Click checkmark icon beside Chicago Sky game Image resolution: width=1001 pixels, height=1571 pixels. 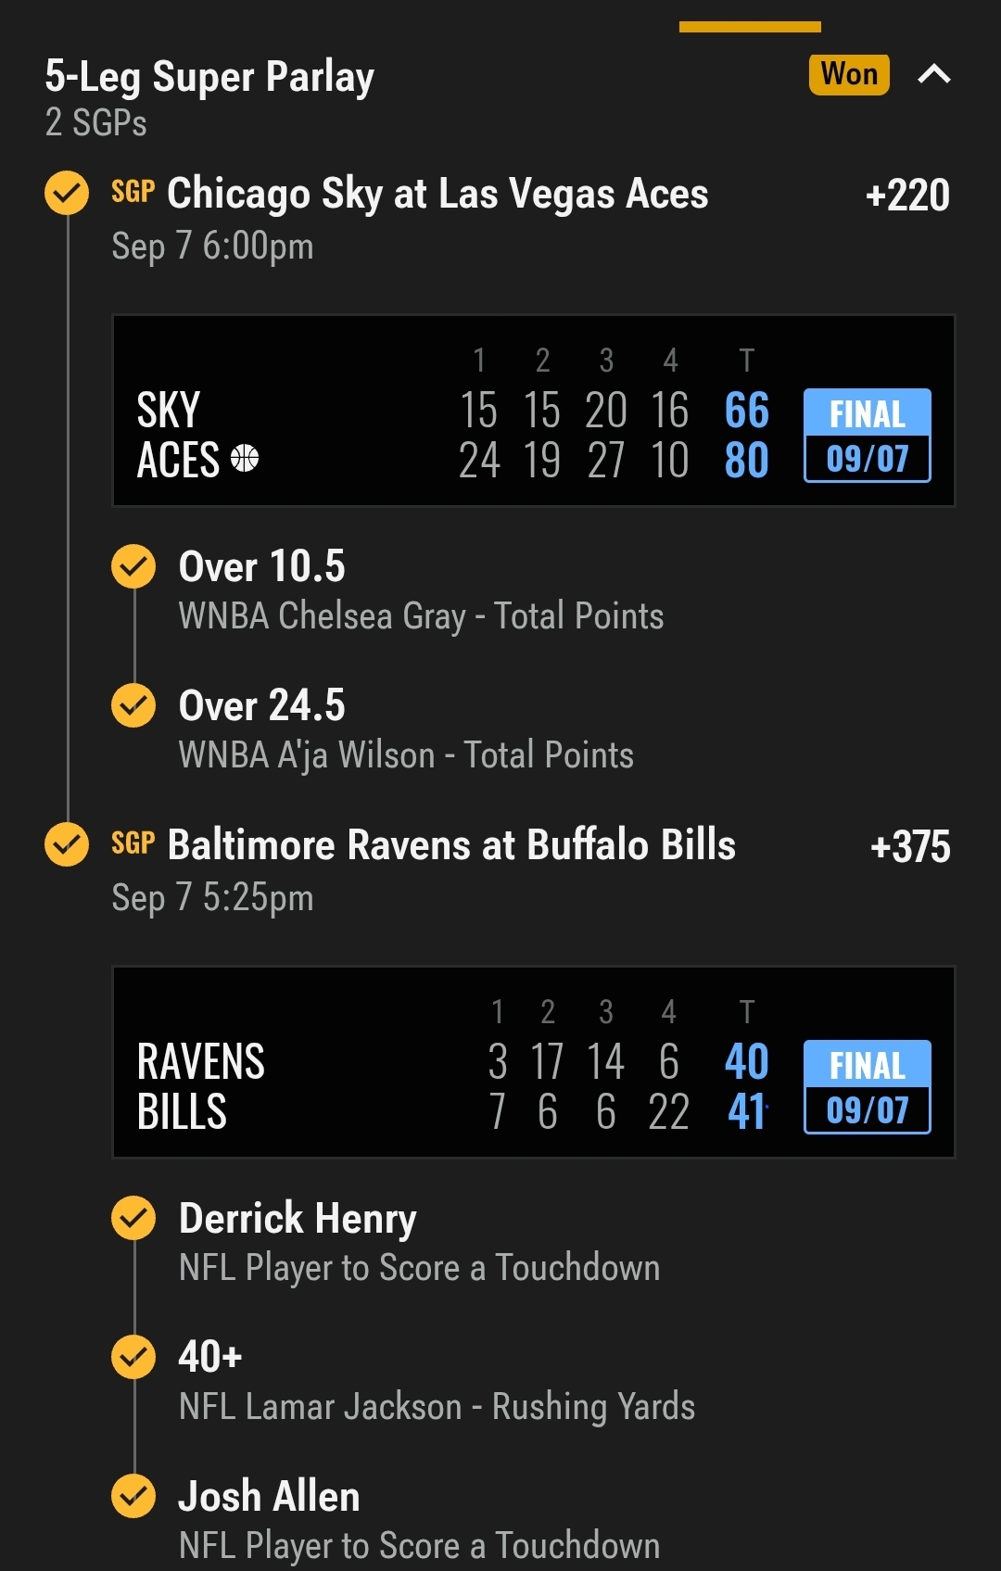(67, 193)
